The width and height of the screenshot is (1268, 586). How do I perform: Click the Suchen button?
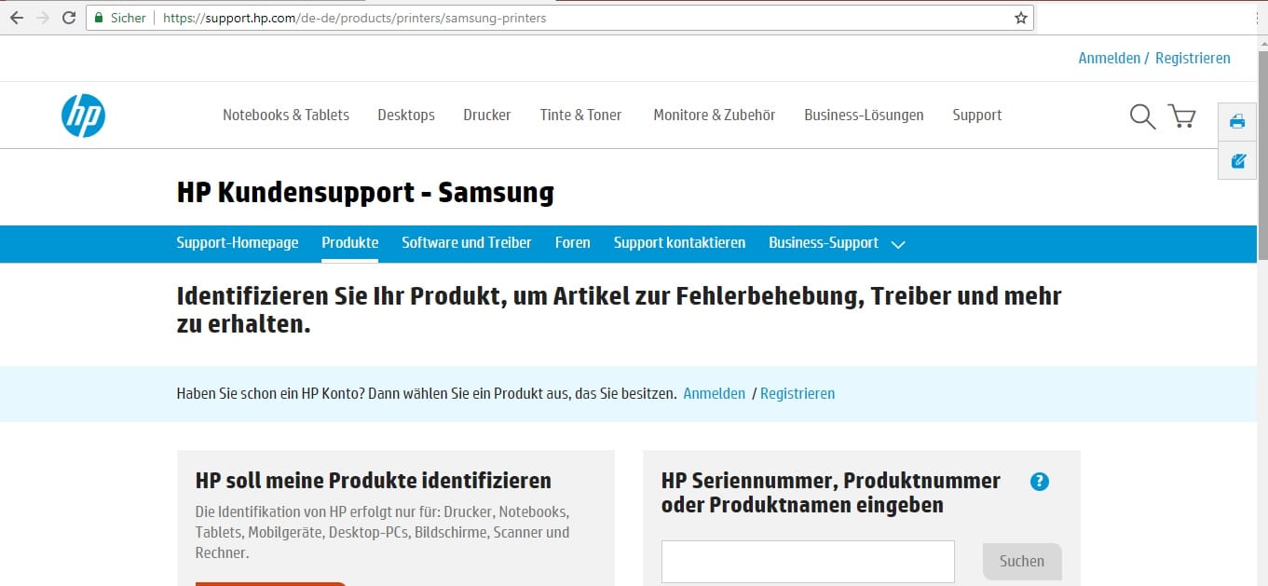coord(1022,561)
